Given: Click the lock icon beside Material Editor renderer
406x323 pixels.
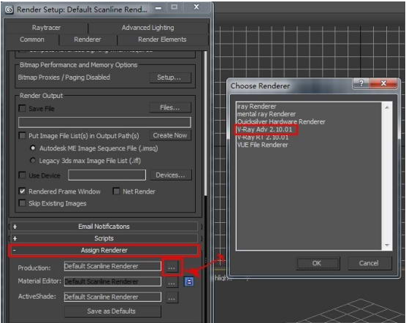Looking at the screenshot, I should tap(188, 282).
